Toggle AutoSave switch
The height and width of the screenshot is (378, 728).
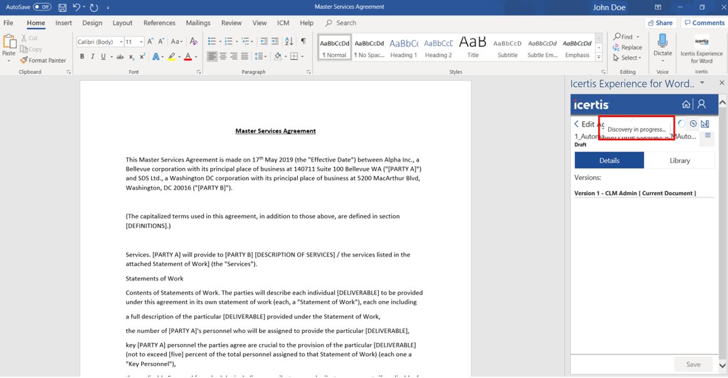(x=42, y=7)
